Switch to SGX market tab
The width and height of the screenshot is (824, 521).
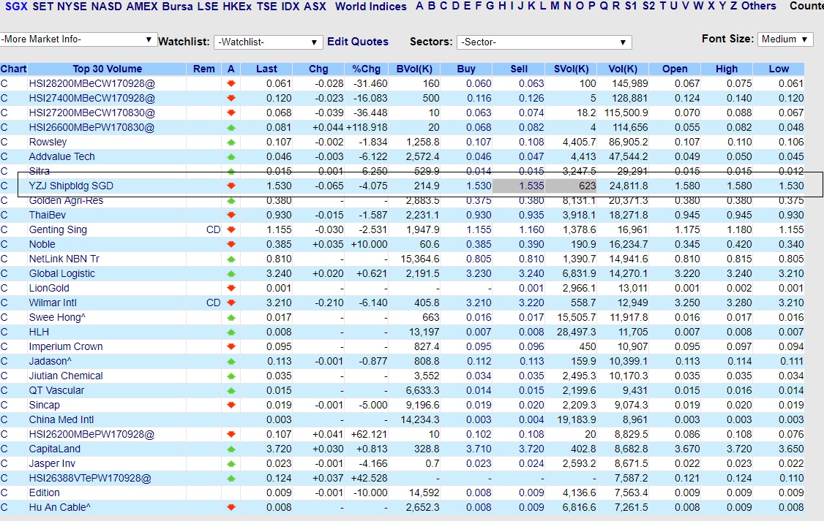pos(16,7)
